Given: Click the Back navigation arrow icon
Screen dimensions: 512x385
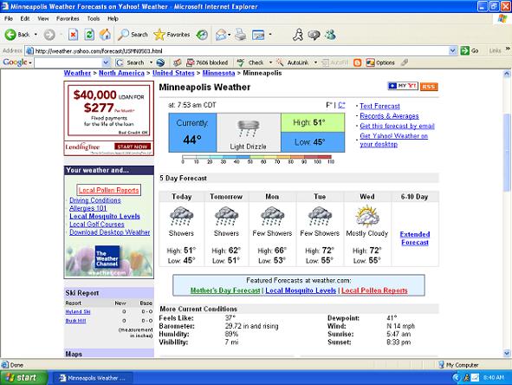Looking at the screenshot, I should [10, 35].
